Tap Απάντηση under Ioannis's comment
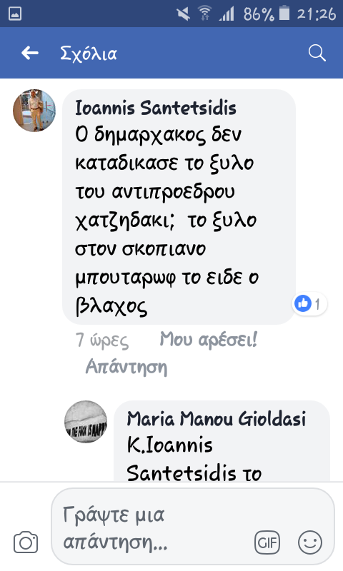 coord(126,366)
